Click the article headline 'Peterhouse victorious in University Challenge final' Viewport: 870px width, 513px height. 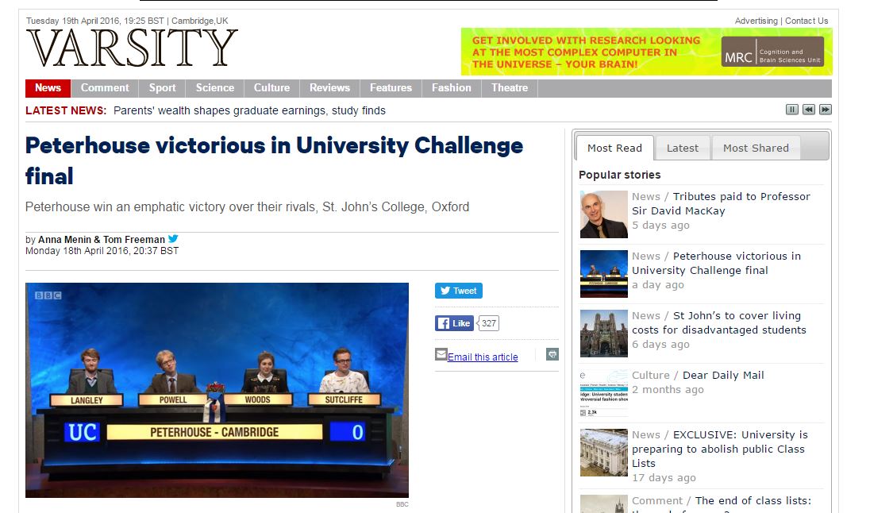(274, 161)
